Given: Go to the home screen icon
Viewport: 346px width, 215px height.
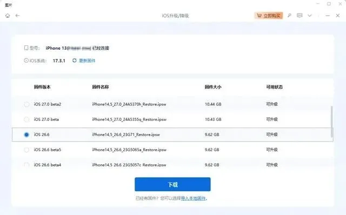Looking at the screenshot, I should [x=8, y=16].
